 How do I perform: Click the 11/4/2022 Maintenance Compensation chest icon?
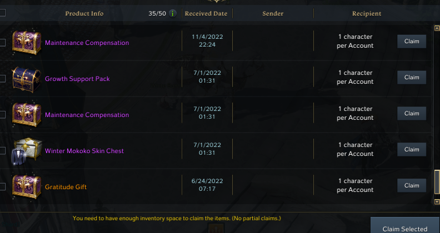click(x=27, y=43)
